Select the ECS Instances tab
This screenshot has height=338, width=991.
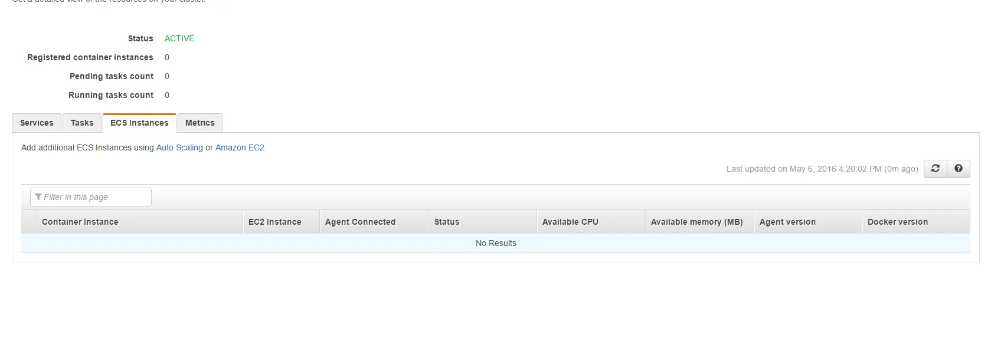[139, 123]
